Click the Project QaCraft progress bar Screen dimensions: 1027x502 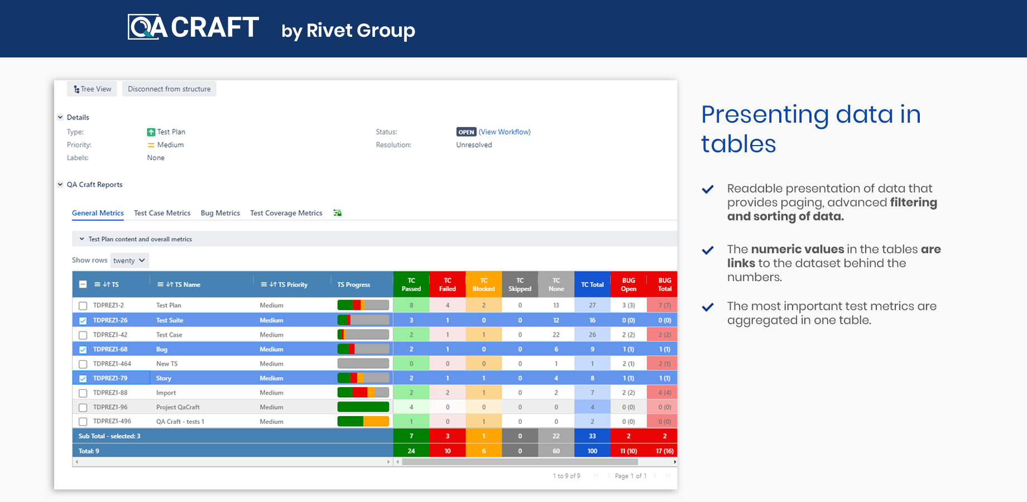click(363, 407)
